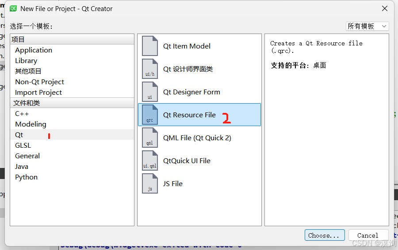Click the js file icon
Image resolution: width=398 pixels, height=250 pixels.
pyautogui.click(x=150, y=183)
